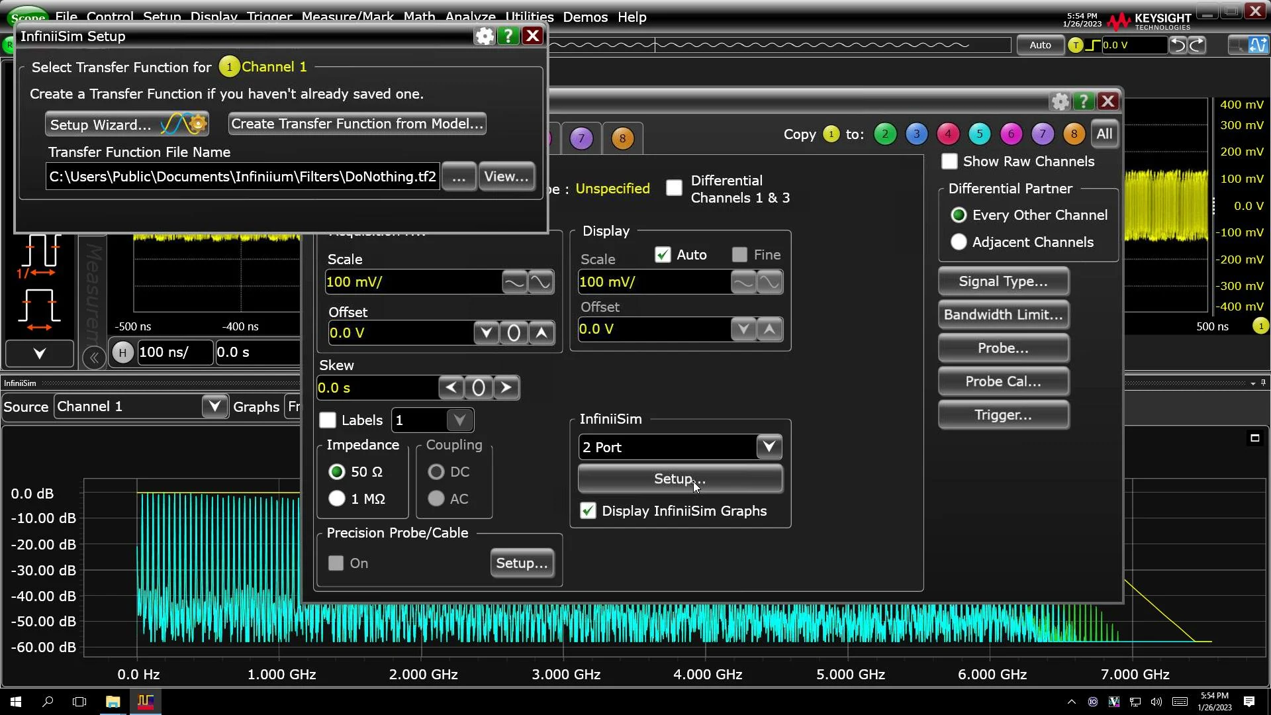Uncheck Display Auto scale checkbox
The height and width of the screenshot is (715, 1271).
point(663,255)
